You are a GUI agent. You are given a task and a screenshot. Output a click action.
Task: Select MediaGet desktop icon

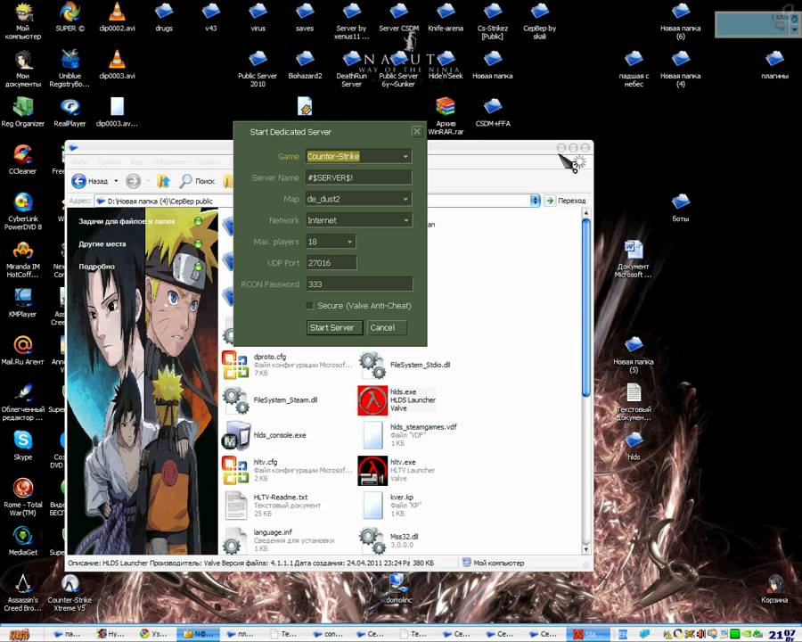tap(22, 540)
